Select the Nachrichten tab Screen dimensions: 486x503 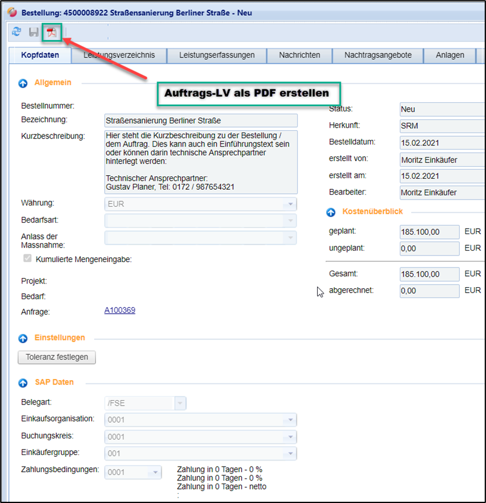tap(299, 55)
